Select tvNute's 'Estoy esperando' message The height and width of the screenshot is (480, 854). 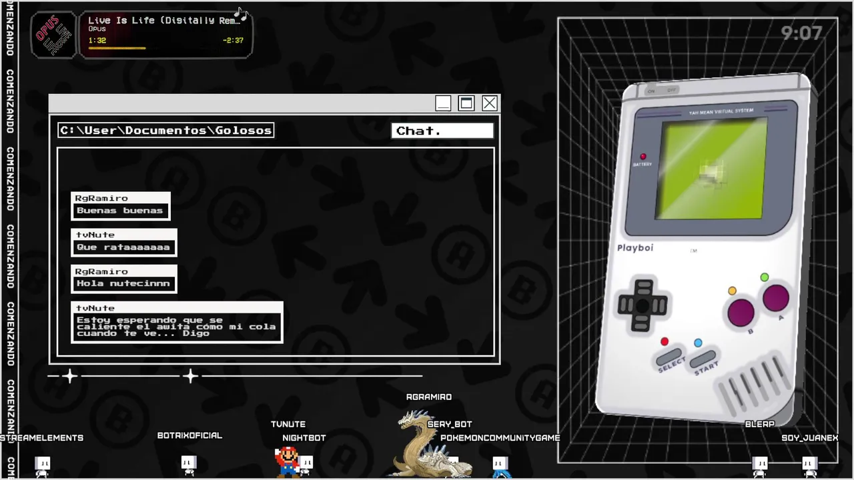coord(177,323)
